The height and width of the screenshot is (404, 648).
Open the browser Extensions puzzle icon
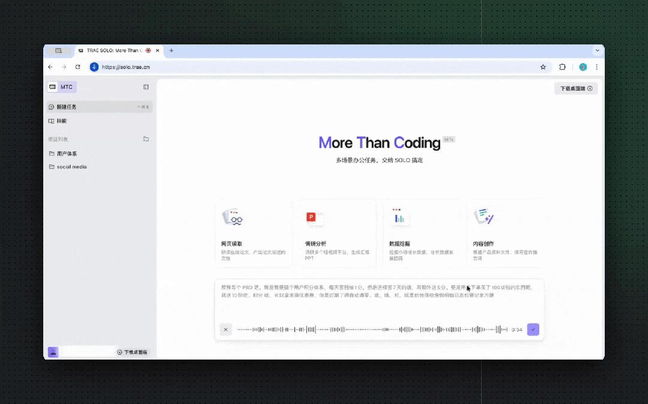click(x=563, y=67)
